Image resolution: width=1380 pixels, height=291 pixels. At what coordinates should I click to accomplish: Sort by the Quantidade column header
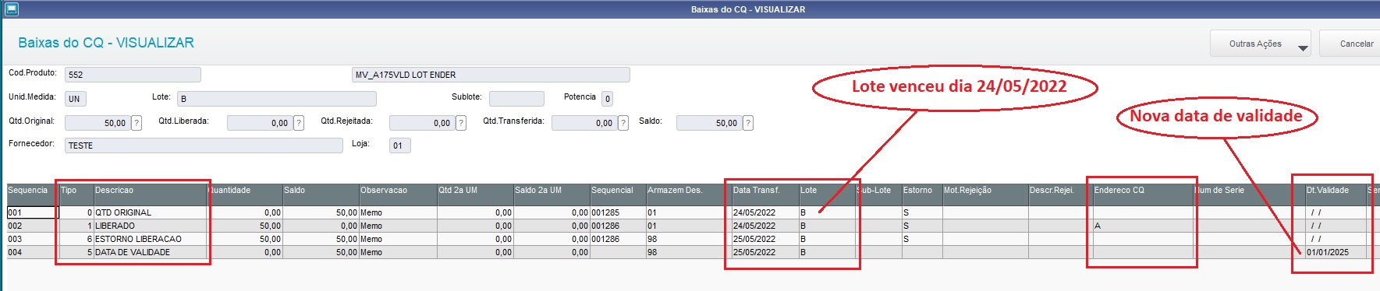pyautogui.click(x=244, y=195)
